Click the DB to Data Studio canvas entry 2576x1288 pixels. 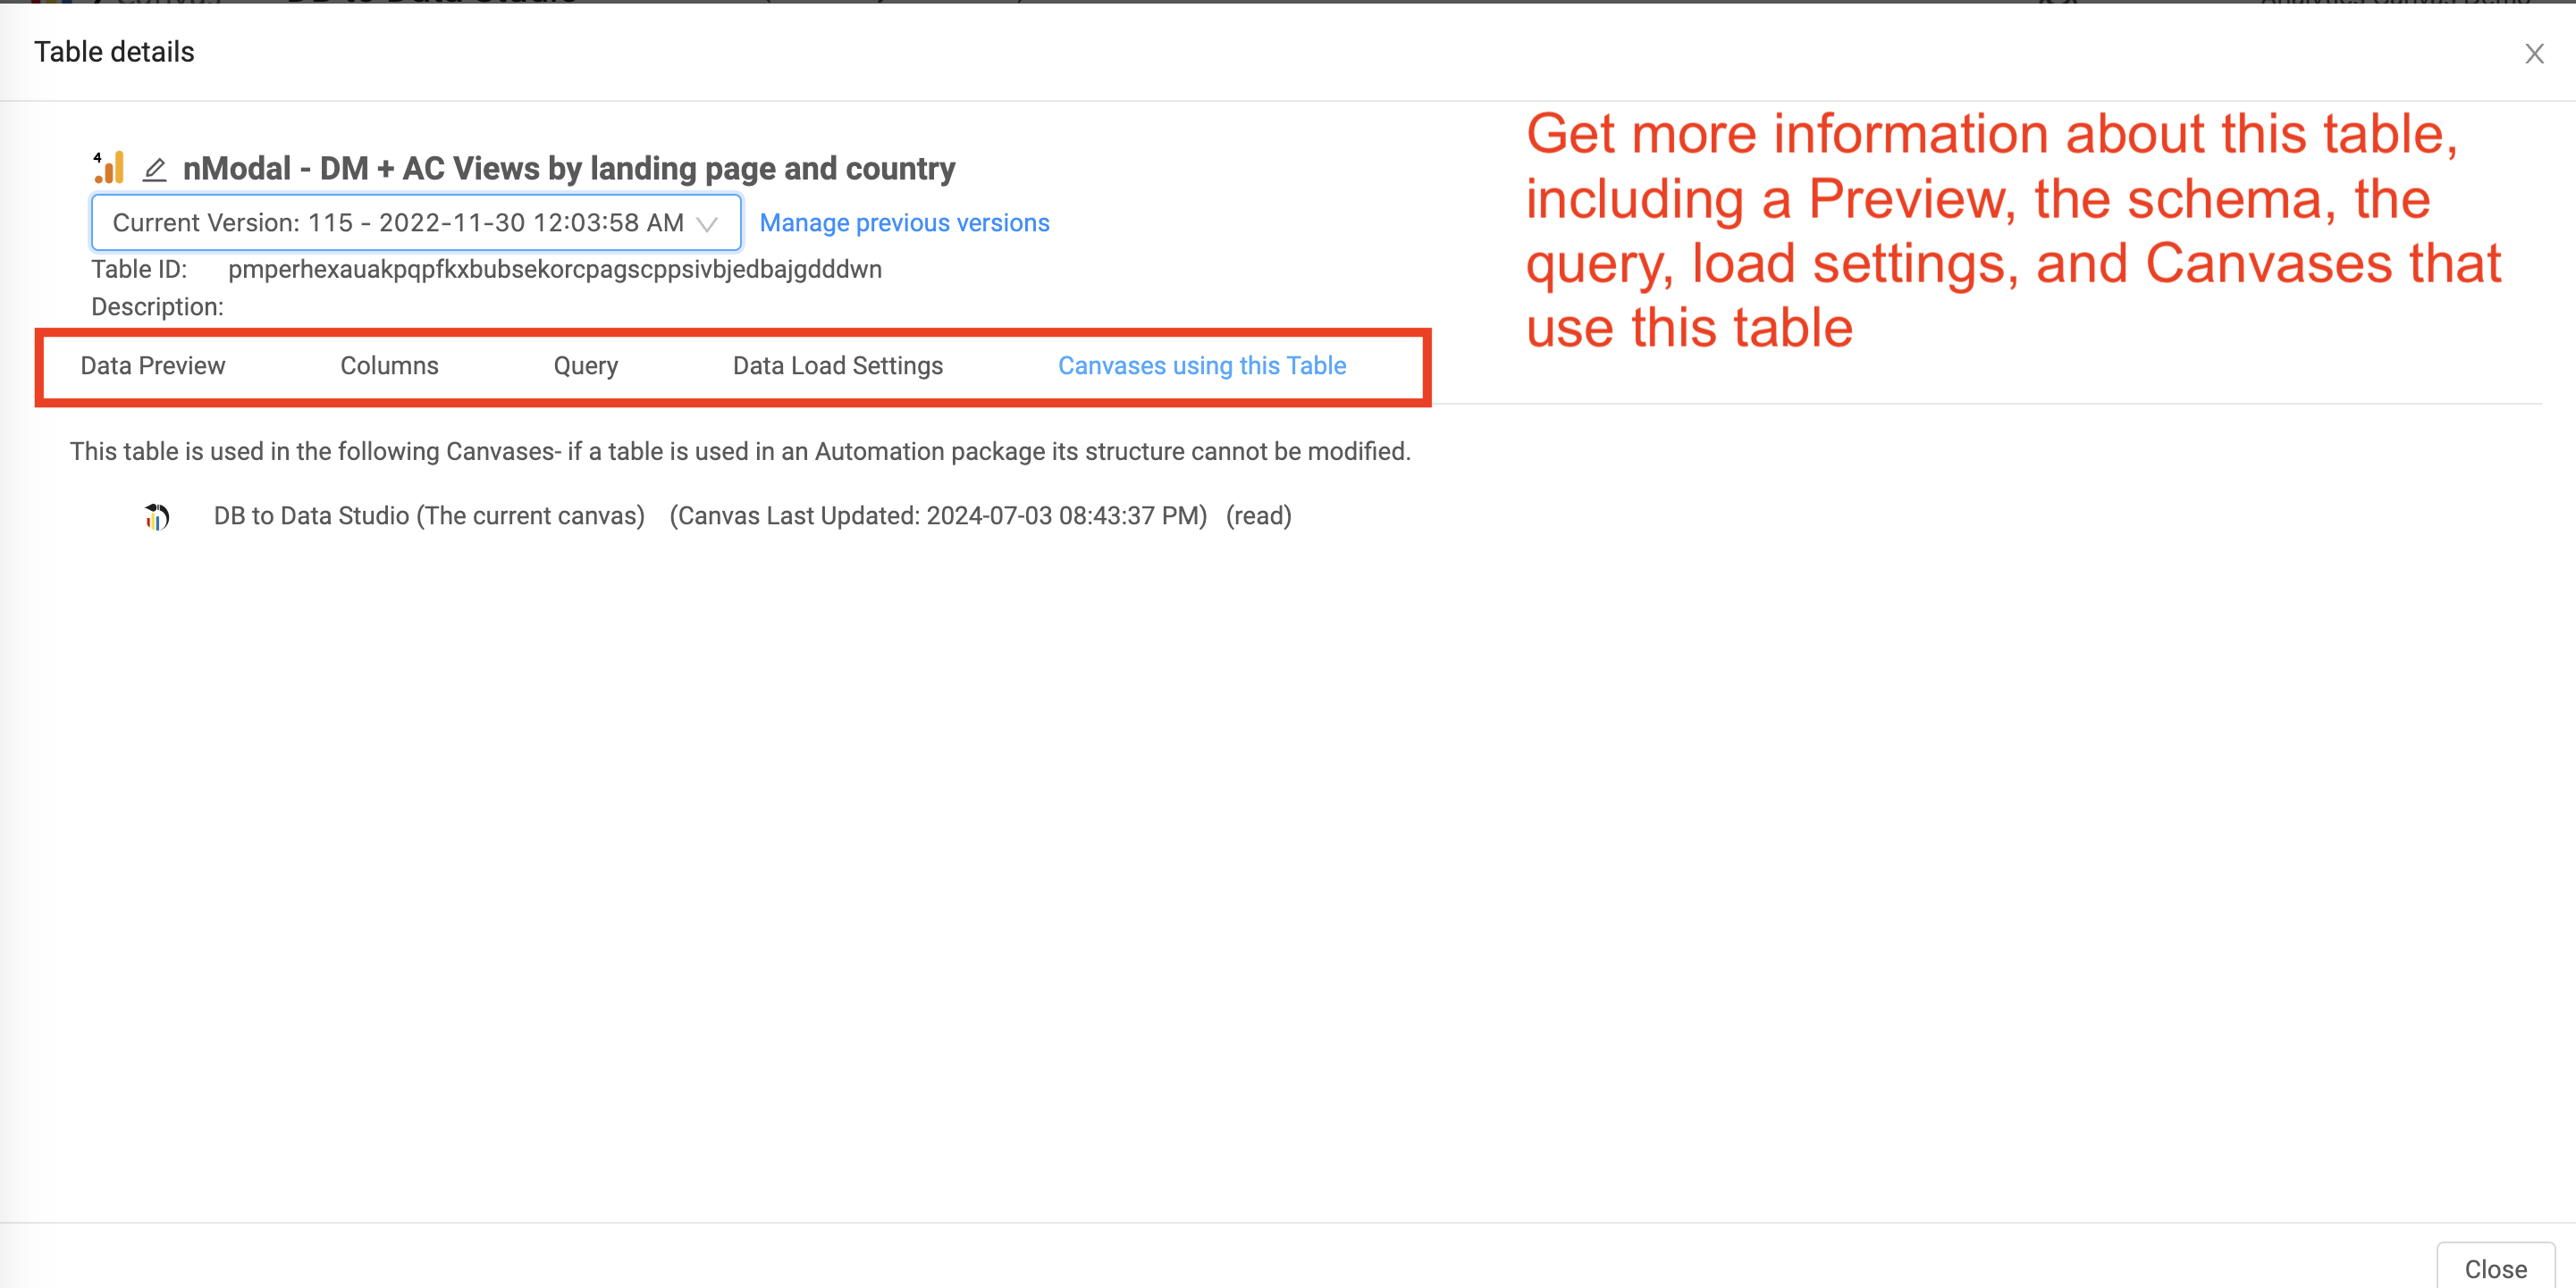pos(429,515)
